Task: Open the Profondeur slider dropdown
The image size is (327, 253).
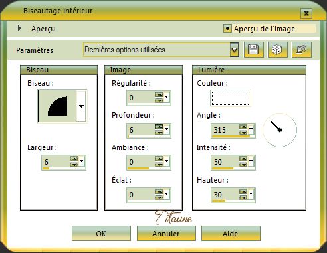Action: pos(166,129)
